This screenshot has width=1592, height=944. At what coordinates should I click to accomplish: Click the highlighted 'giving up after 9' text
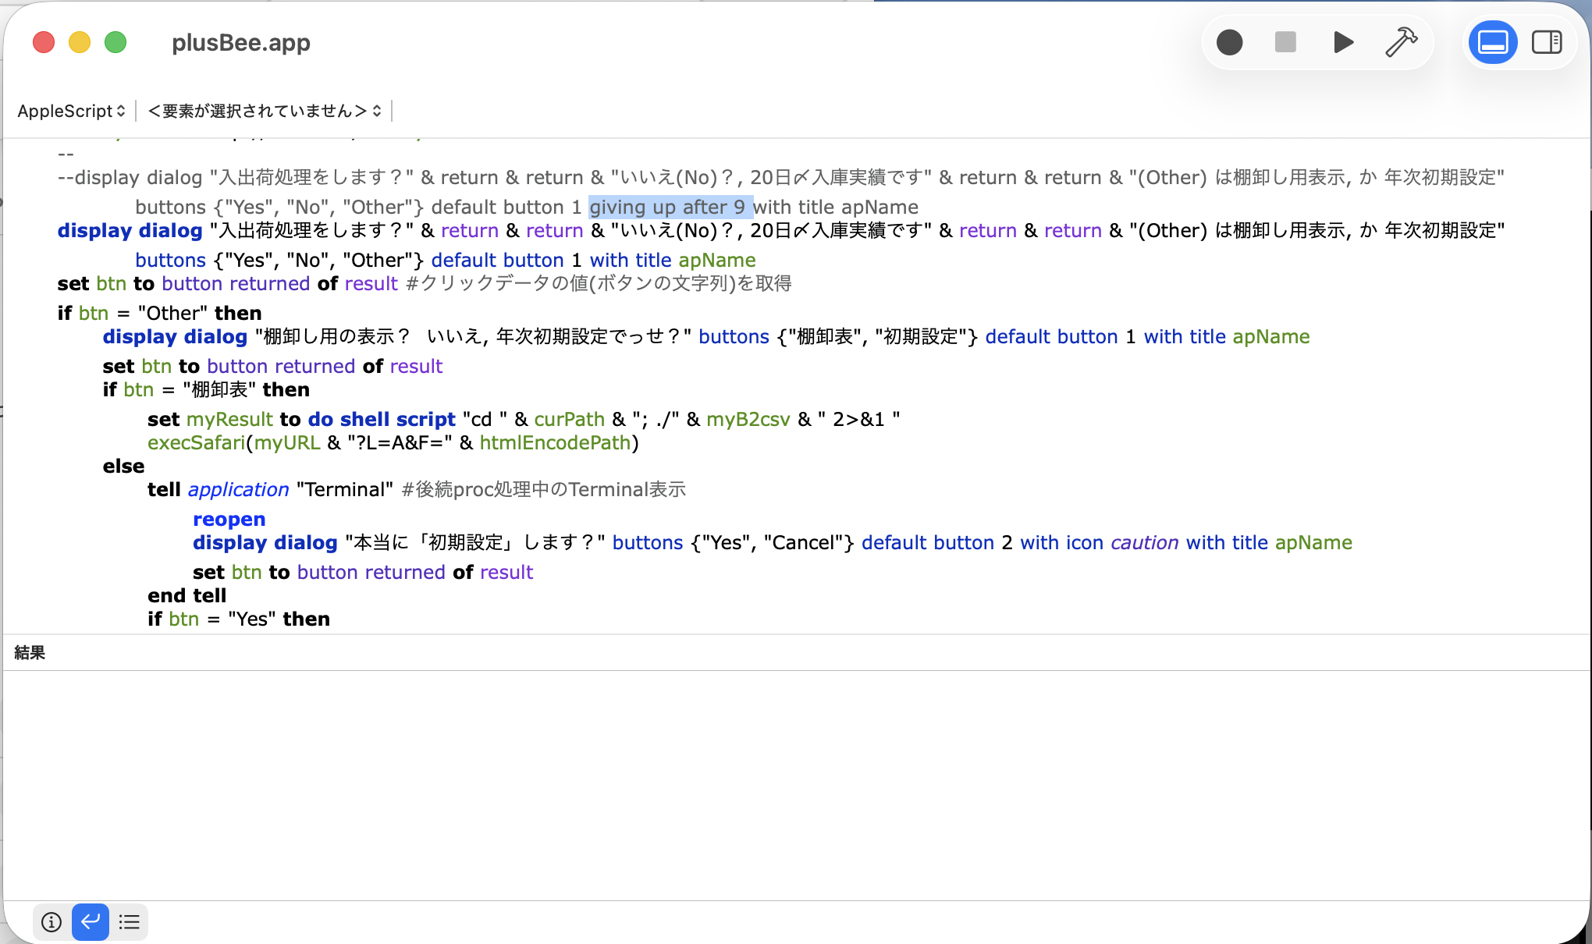[669, 208]
